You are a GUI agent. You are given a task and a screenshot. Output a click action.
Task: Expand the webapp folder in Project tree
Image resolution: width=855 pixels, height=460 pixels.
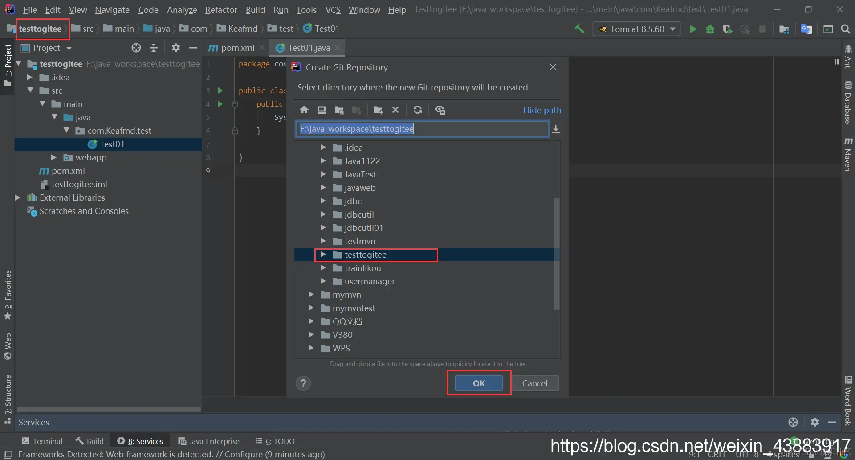[54, 157]
